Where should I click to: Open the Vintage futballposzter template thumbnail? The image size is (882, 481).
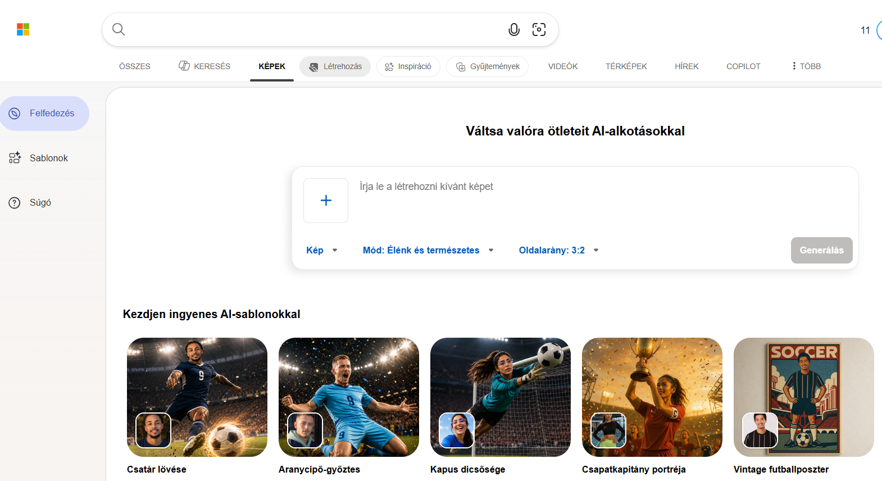[x=803, y=397]
